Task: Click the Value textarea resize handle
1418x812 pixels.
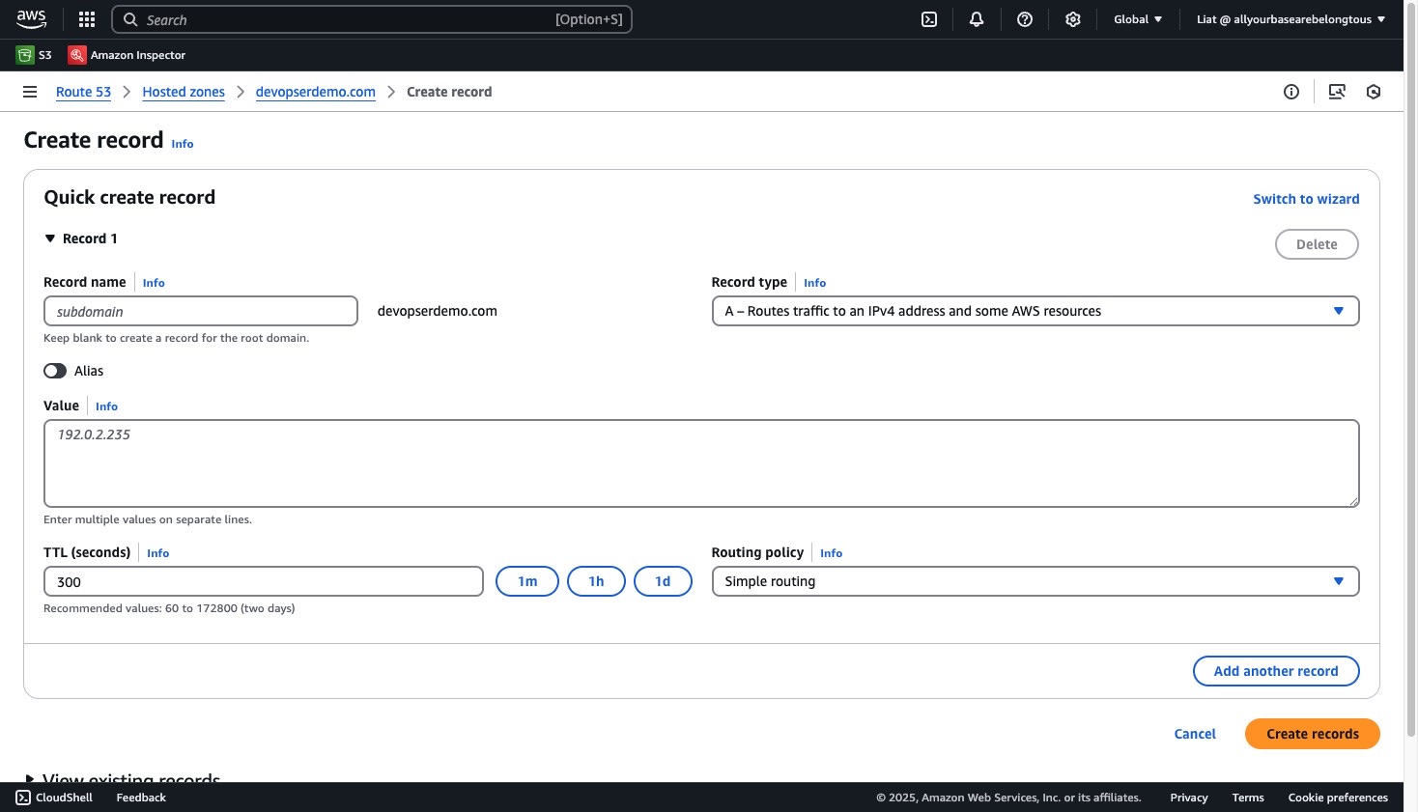Action: (1353, 501)
